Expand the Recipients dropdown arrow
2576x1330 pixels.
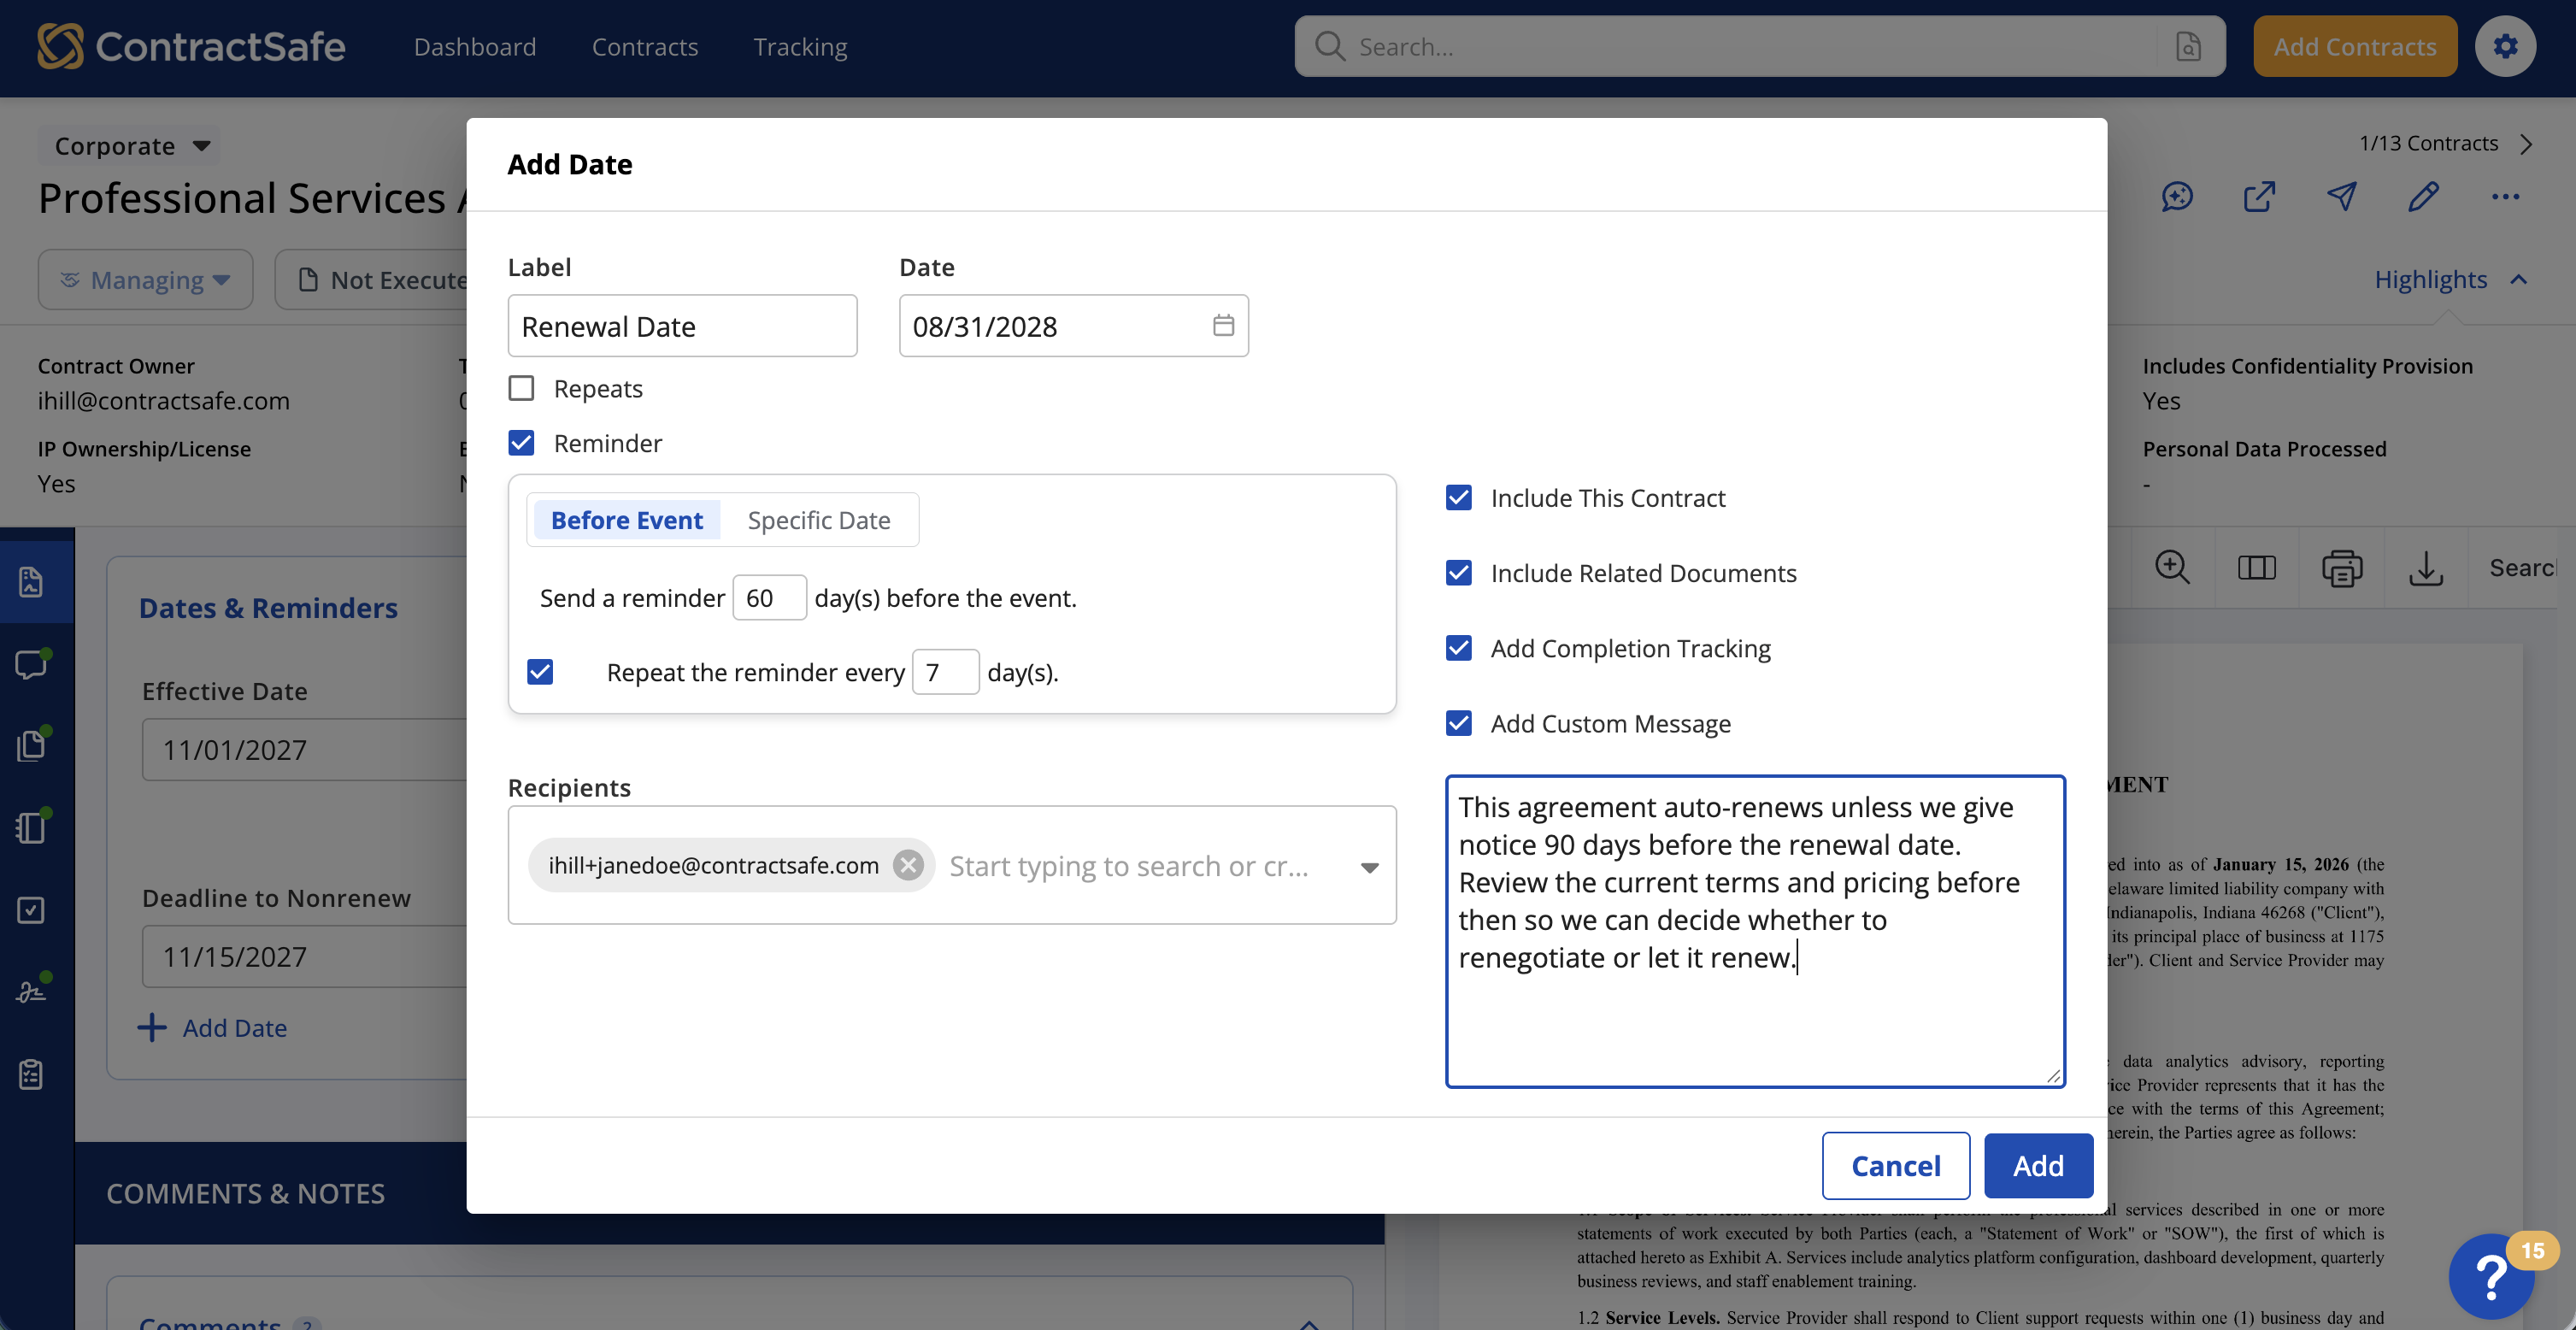coord(1369,867)
